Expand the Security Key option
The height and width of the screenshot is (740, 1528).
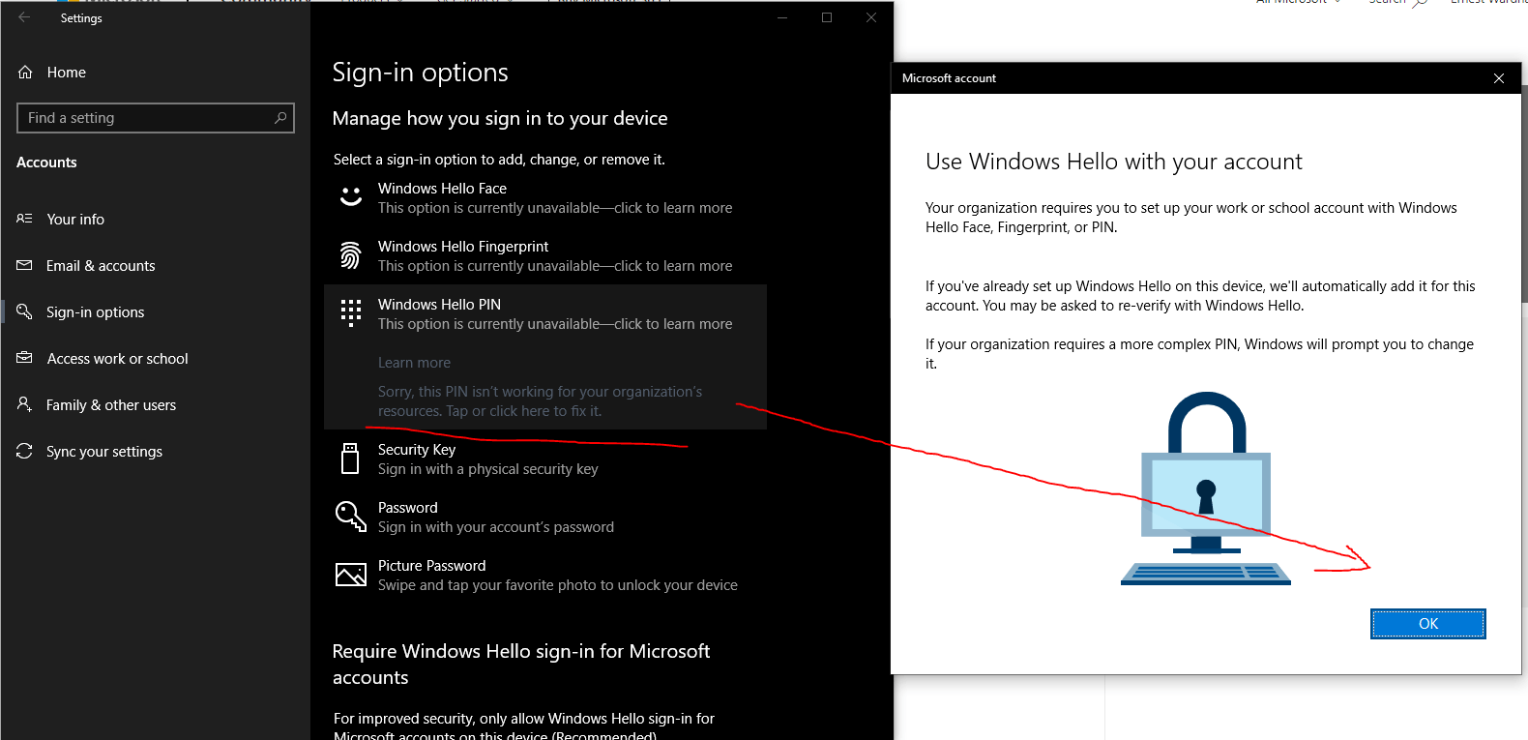pos(545,459)
